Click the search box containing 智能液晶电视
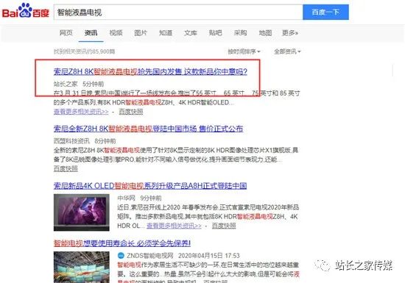Viewport: 405px width, 283px height. pos(178,12)
